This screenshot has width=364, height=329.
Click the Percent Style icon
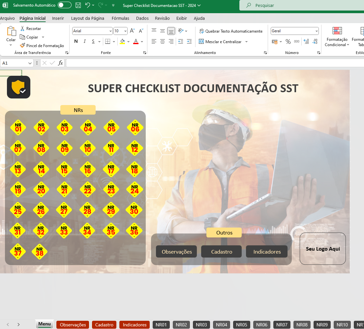click(x=288, y=41)
